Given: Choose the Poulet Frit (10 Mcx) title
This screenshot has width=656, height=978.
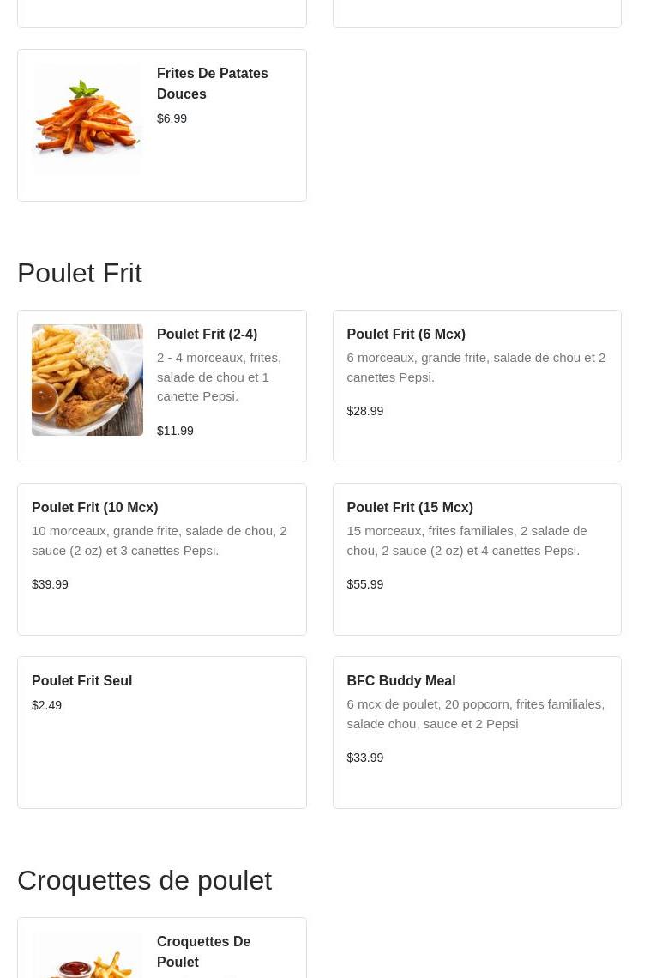Looking at the screenshot, I should (94, 507).
